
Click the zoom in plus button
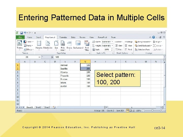click(x=161, y=111)
